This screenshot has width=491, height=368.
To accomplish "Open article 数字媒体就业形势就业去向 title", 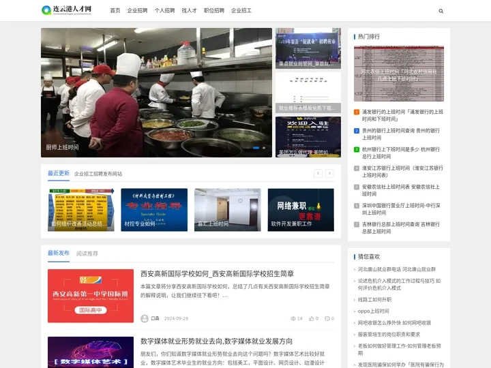I will pos(216,341).
